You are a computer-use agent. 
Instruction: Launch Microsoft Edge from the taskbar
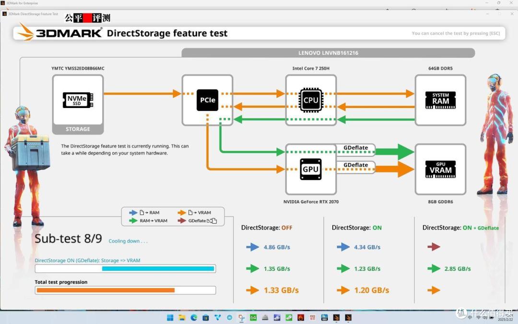click(x=194, y=318)
